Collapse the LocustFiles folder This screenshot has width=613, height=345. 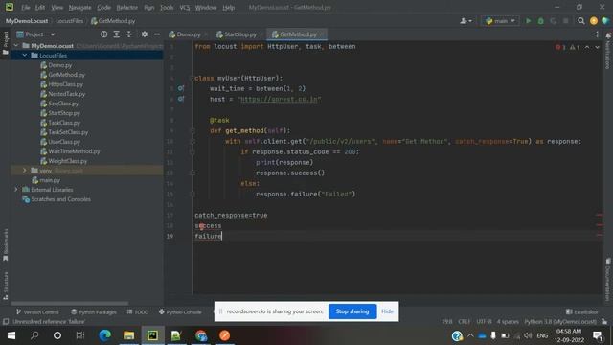point(25,56)
